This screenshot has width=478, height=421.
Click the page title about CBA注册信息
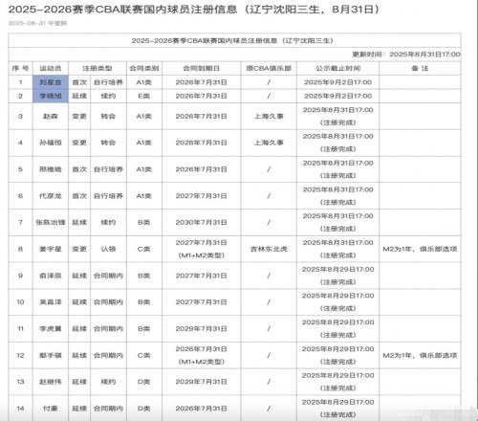(x=194, y=10)
